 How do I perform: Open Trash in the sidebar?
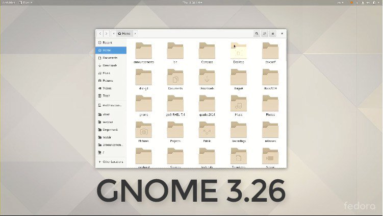pyautogui.click(x=111, y=95)
